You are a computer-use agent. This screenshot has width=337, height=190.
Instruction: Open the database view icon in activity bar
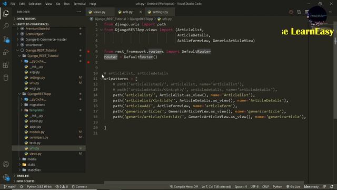click(x=6, y=78)
